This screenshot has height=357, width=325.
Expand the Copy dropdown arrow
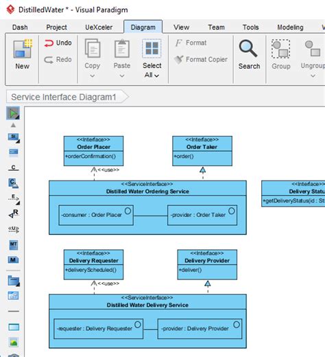coord(93,76)
